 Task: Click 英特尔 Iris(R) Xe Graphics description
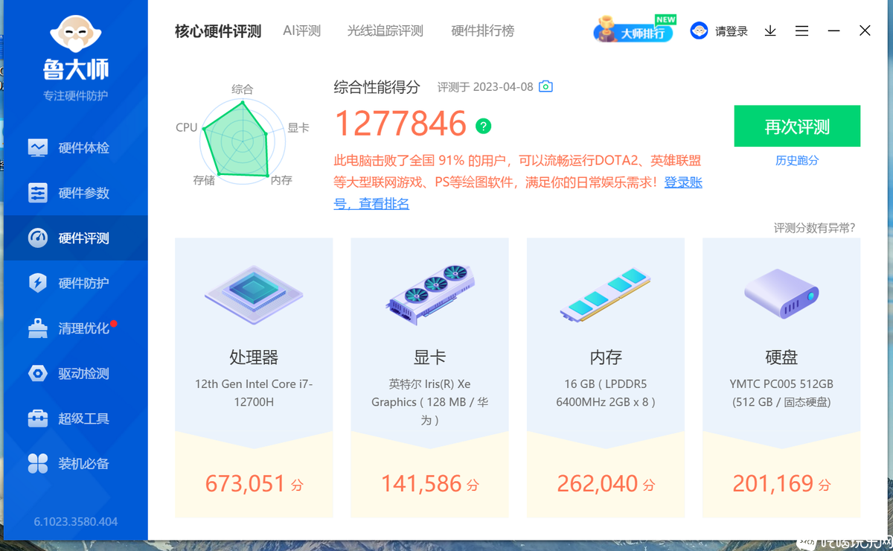click(x=429, y=402)
